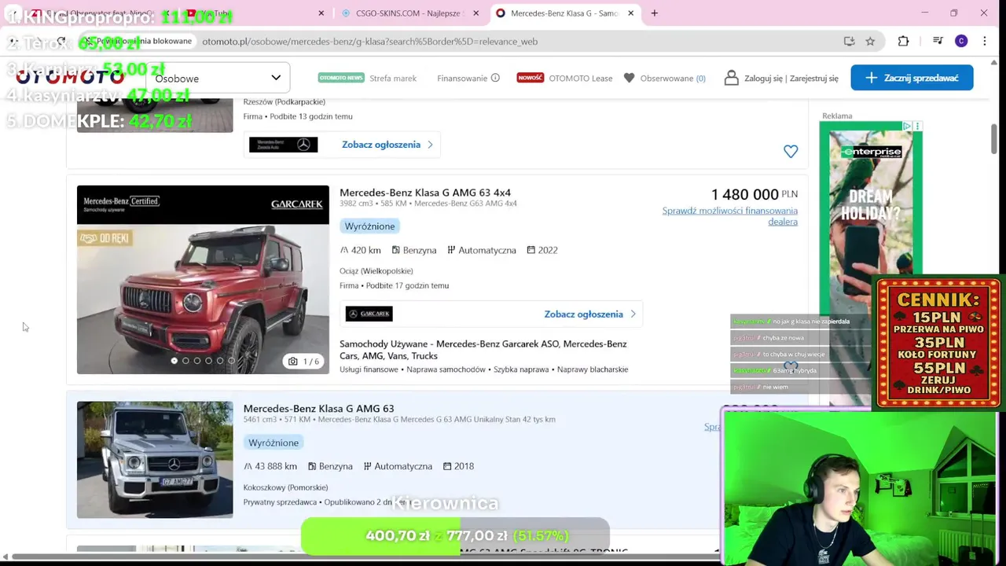
Task: Click the 400,70 zł donation progress bar
Action: tap(455, 536)
